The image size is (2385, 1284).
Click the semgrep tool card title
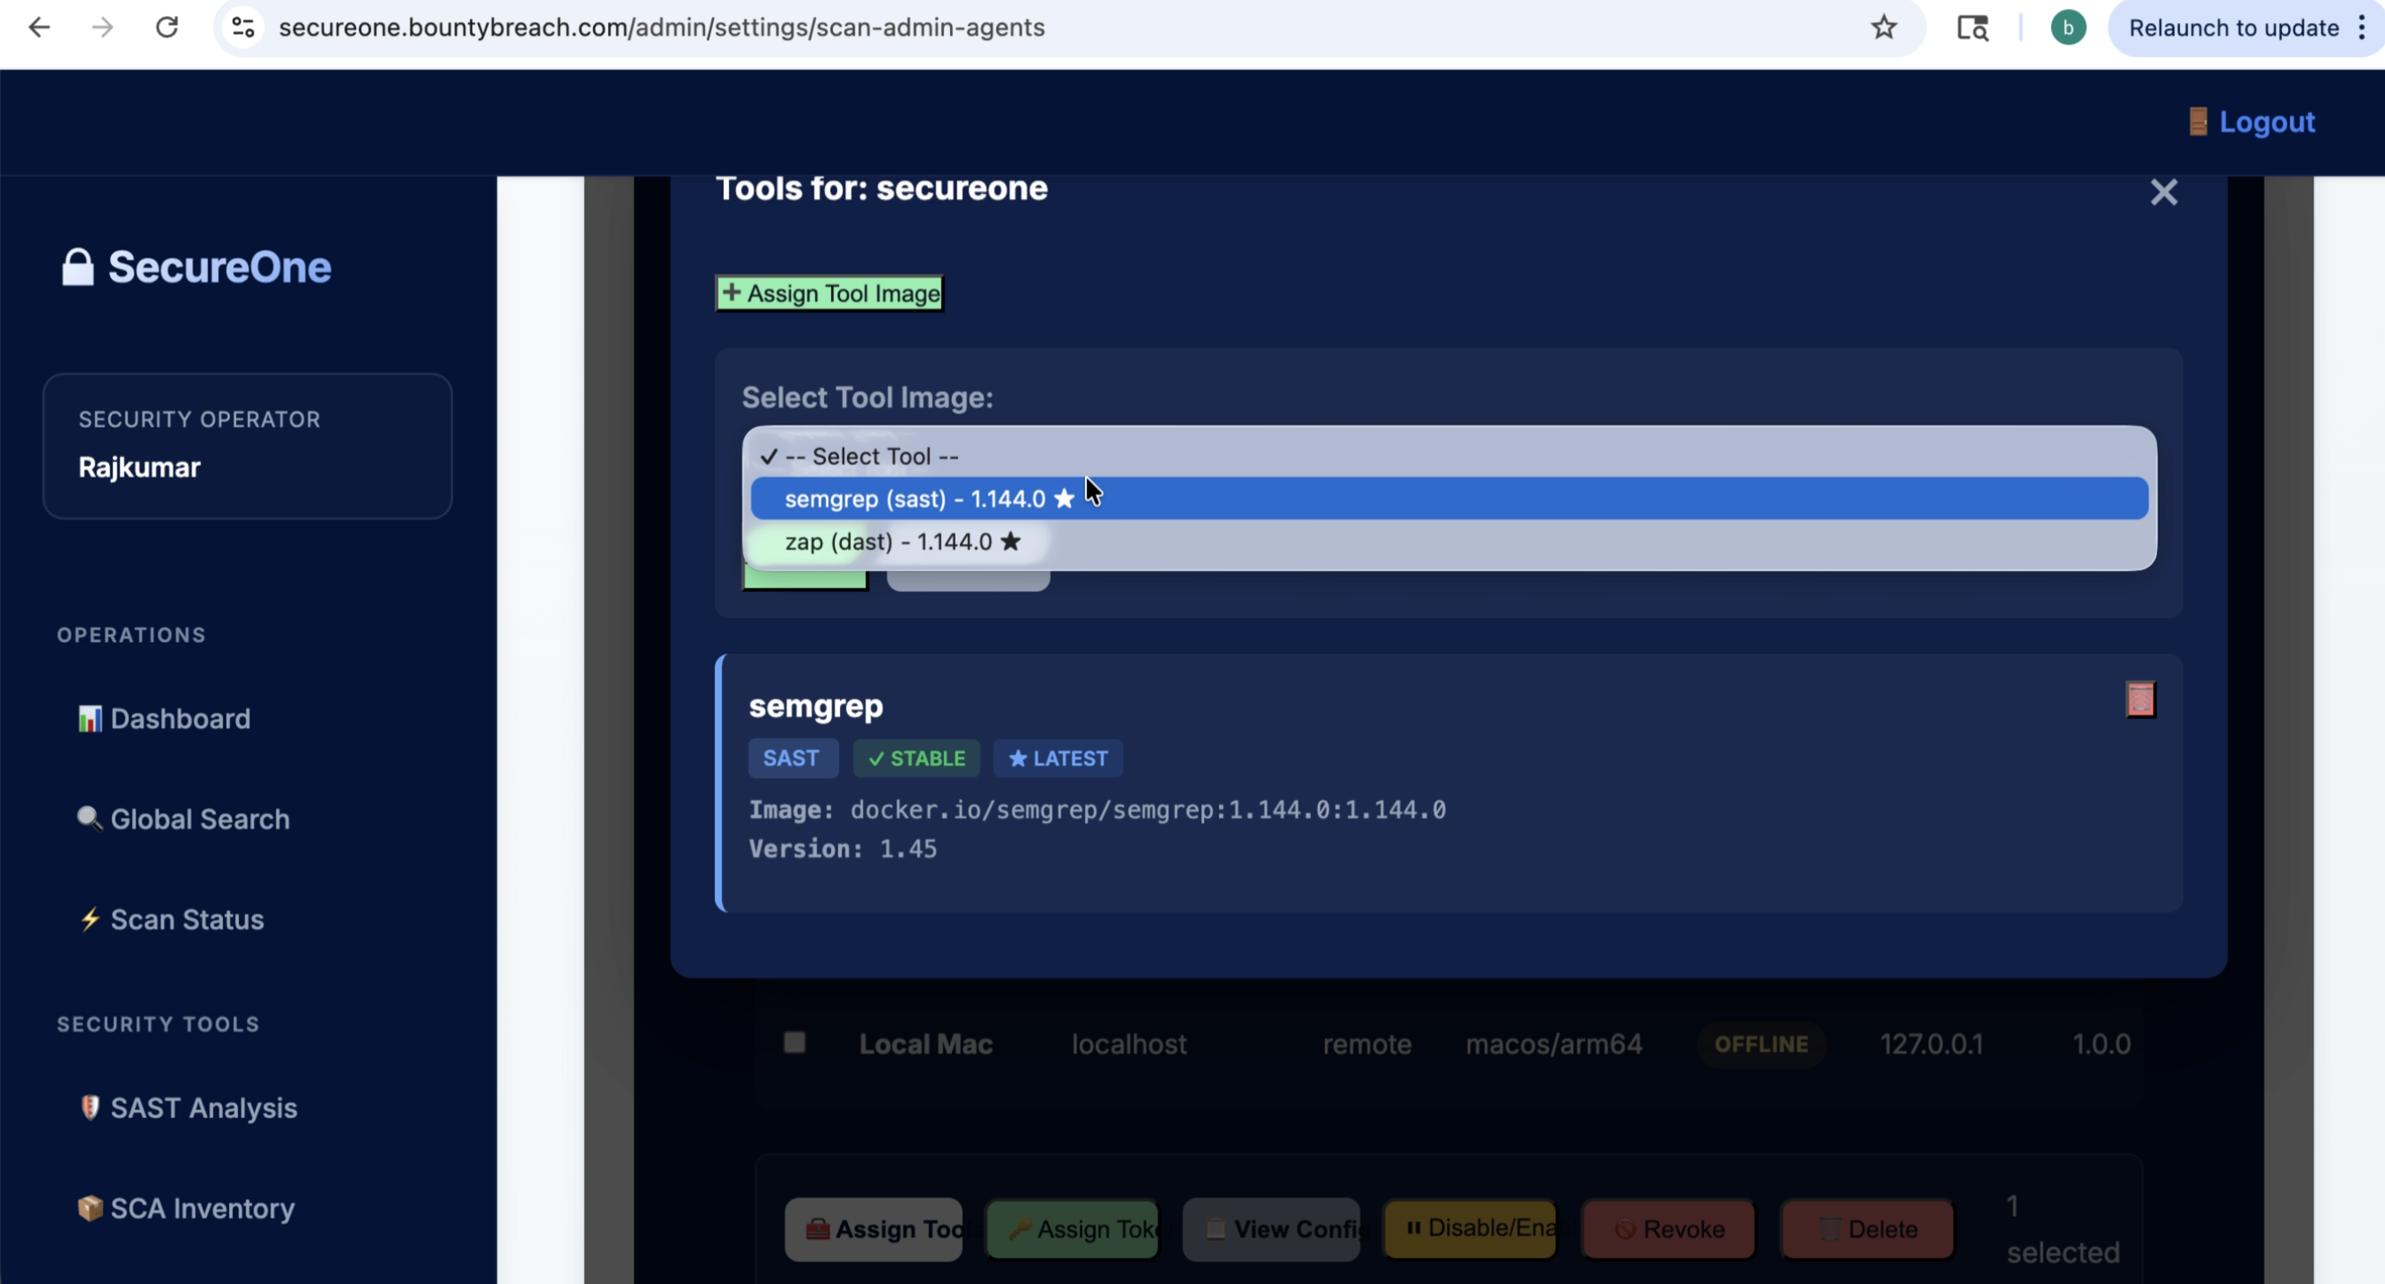(x=816, y=706)
